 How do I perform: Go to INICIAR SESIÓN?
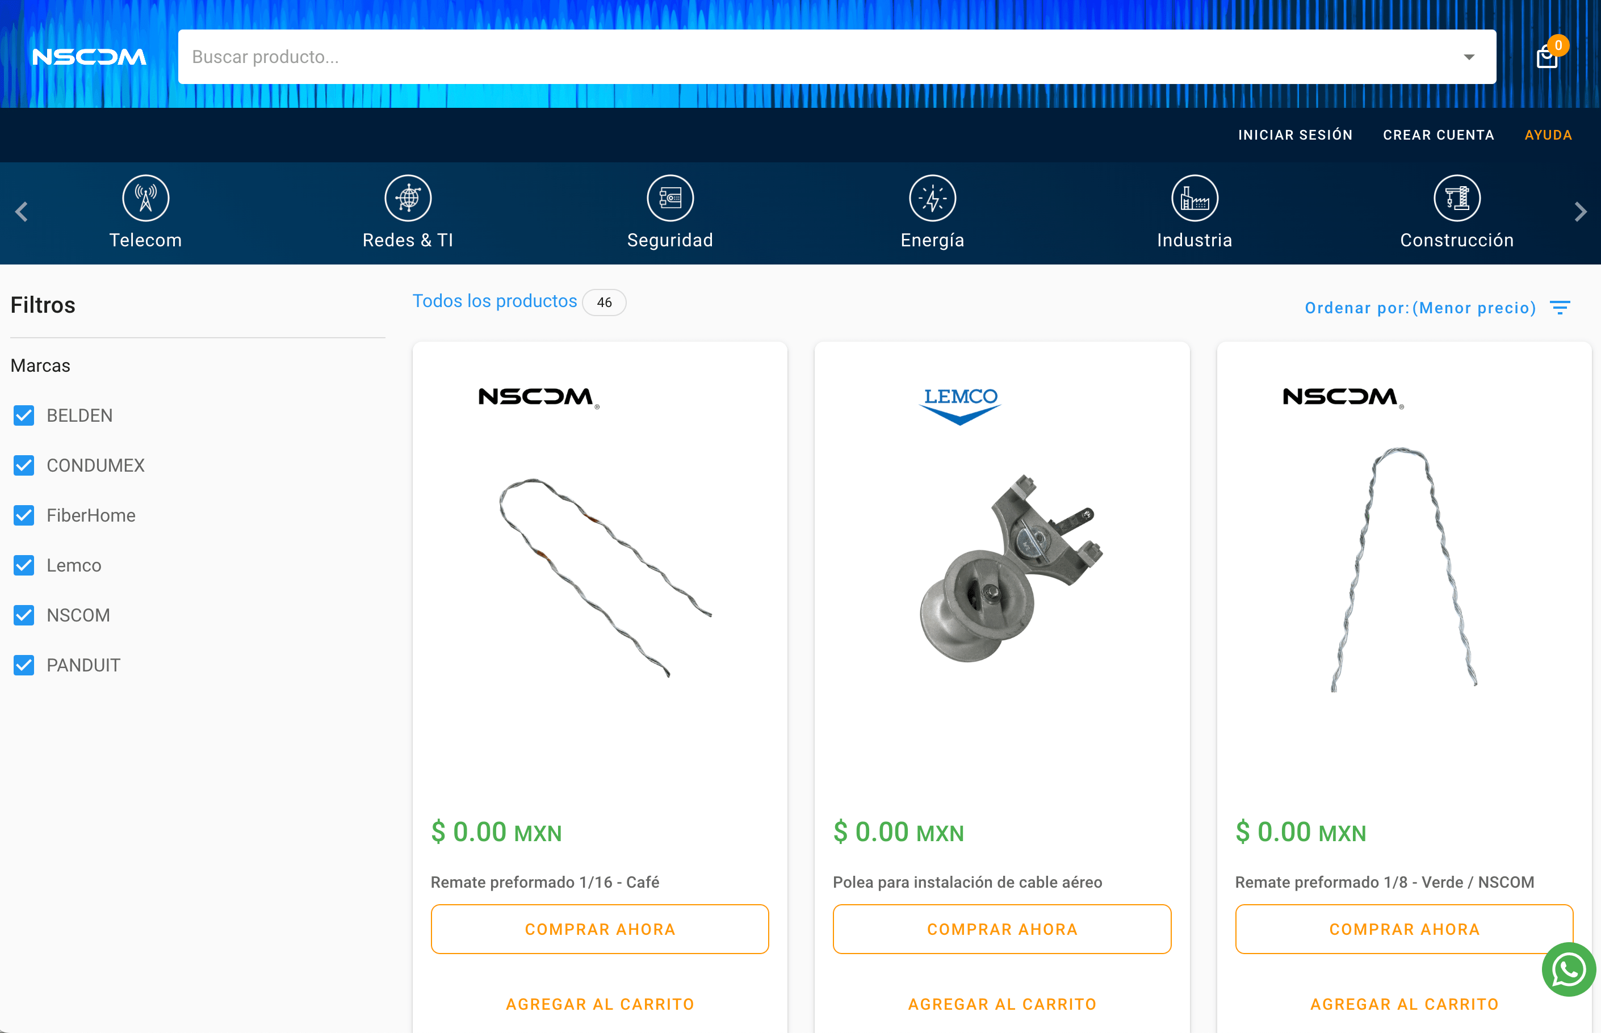point(1294,135)
